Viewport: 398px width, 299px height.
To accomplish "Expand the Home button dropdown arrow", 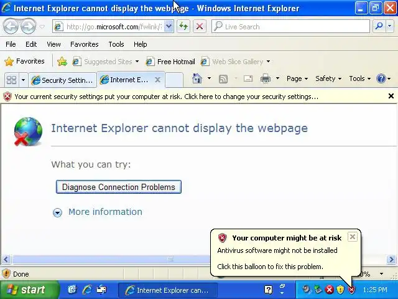I will [x=209, y=78].
